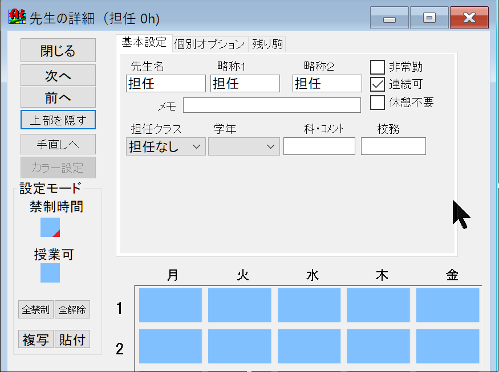Screen dimensions: 499x372
Task: Toggle the 休憩不要 checkbox
Action: tap(378, 103)
